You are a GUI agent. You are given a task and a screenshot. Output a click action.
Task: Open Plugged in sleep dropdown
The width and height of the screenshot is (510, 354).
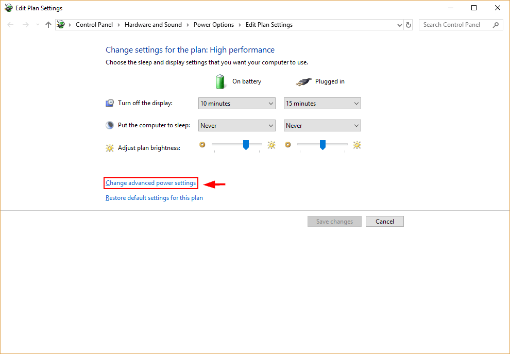tap(322, 126)
